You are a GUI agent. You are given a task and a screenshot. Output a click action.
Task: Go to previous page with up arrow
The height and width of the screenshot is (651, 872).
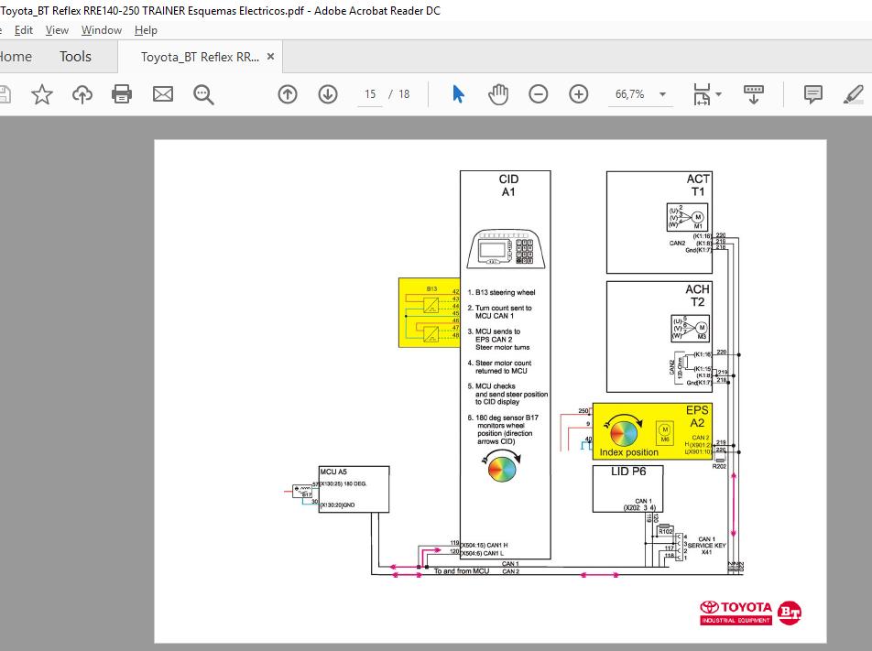(288, 94)
